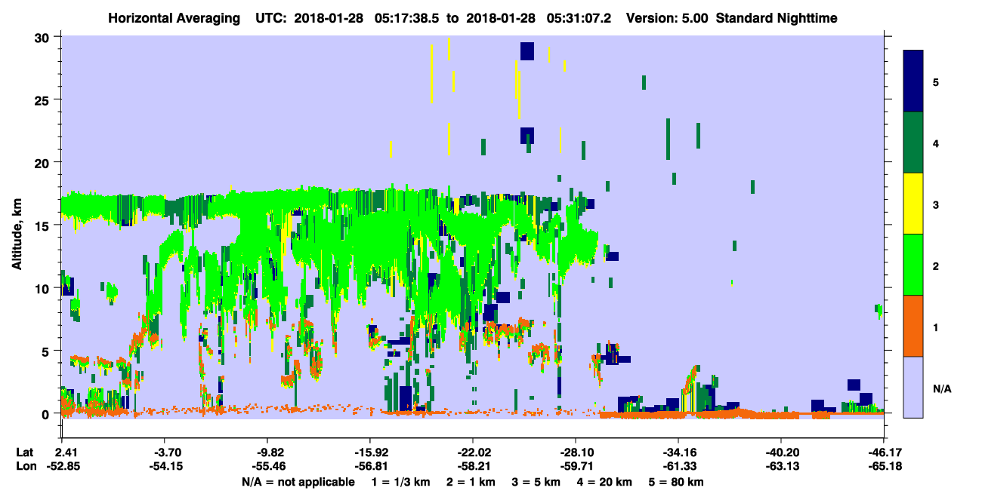Image resolution: width=982 pixels, height=503 pixels.
Task: Click longitude value -65.18
Action: coord(884,466)
